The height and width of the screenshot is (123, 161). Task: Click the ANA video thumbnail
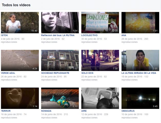140,23
